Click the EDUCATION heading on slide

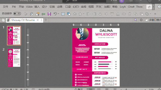(100, 44)
